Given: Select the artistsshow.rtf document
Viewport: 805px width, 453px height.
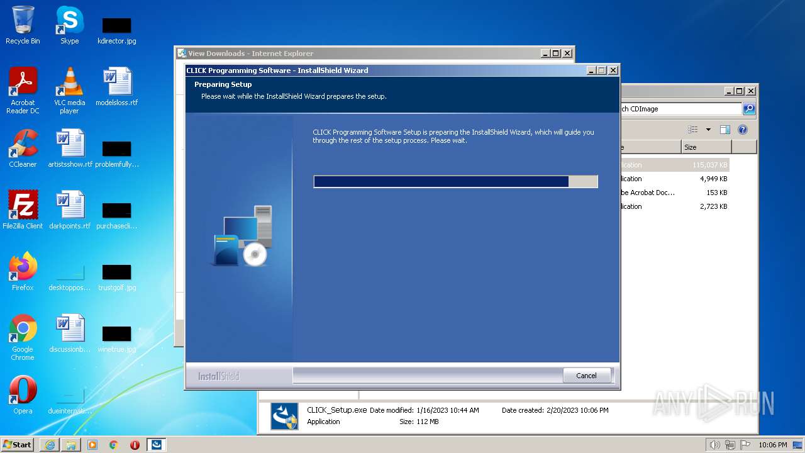Looking at the screenshot, I should coord(69,148).
